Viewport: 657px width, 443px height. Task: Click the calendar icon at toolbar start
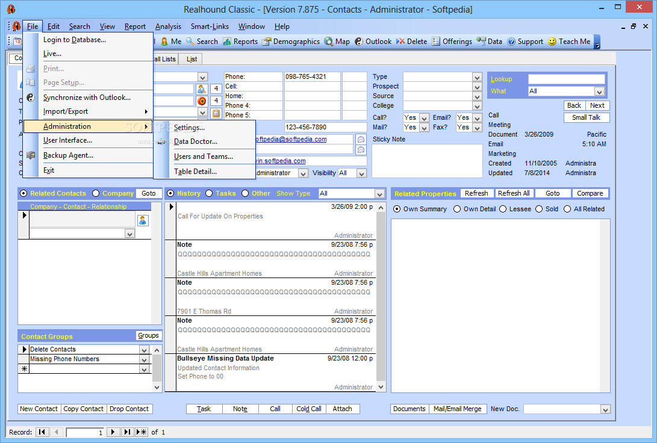17,42
